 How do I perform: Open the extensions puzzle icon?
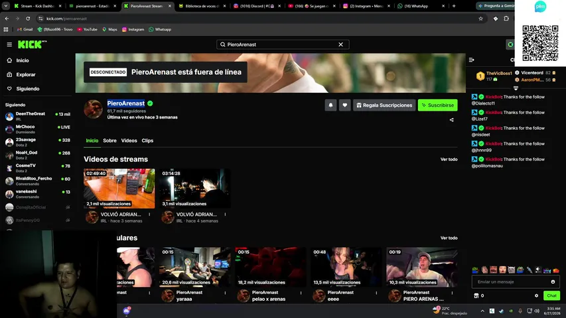tap(506, 19)
